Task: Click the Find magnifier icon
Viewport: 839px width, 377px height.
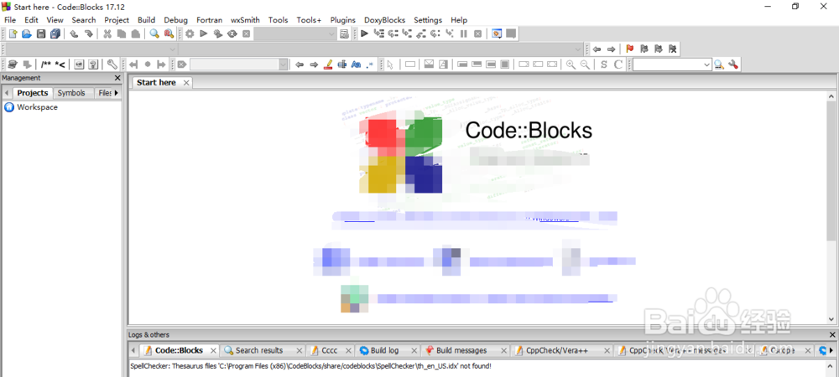Action: click(x=154, y=34)
